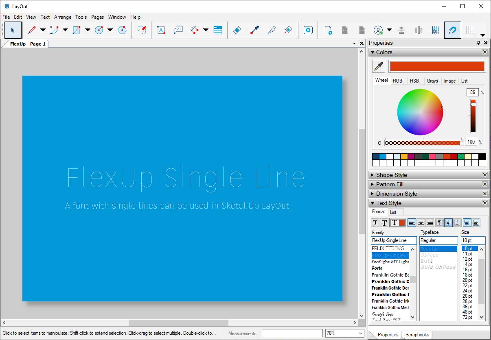Select the Circle tool
The height and width of the screenshot is (340, 491).
coord(99,30)
